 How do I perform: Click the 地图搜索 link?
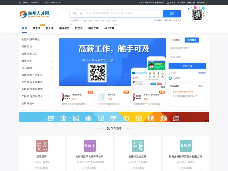click(168, 20)
